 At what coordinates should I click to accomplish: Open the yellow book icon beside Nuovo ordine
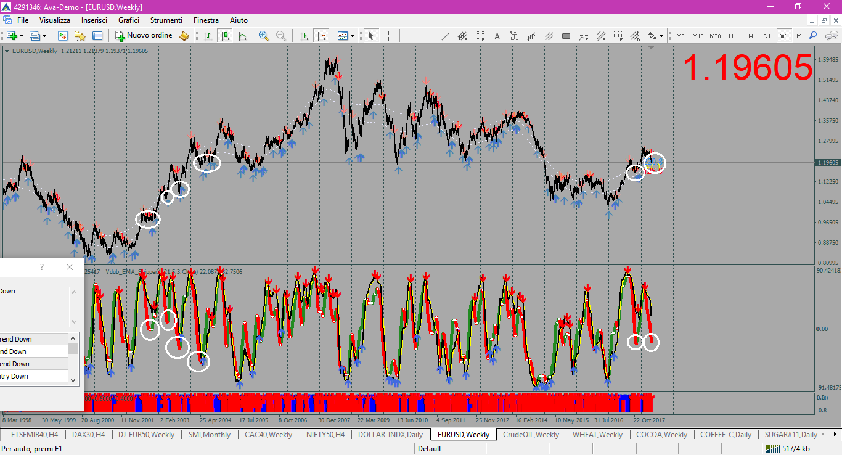[184, 36]
